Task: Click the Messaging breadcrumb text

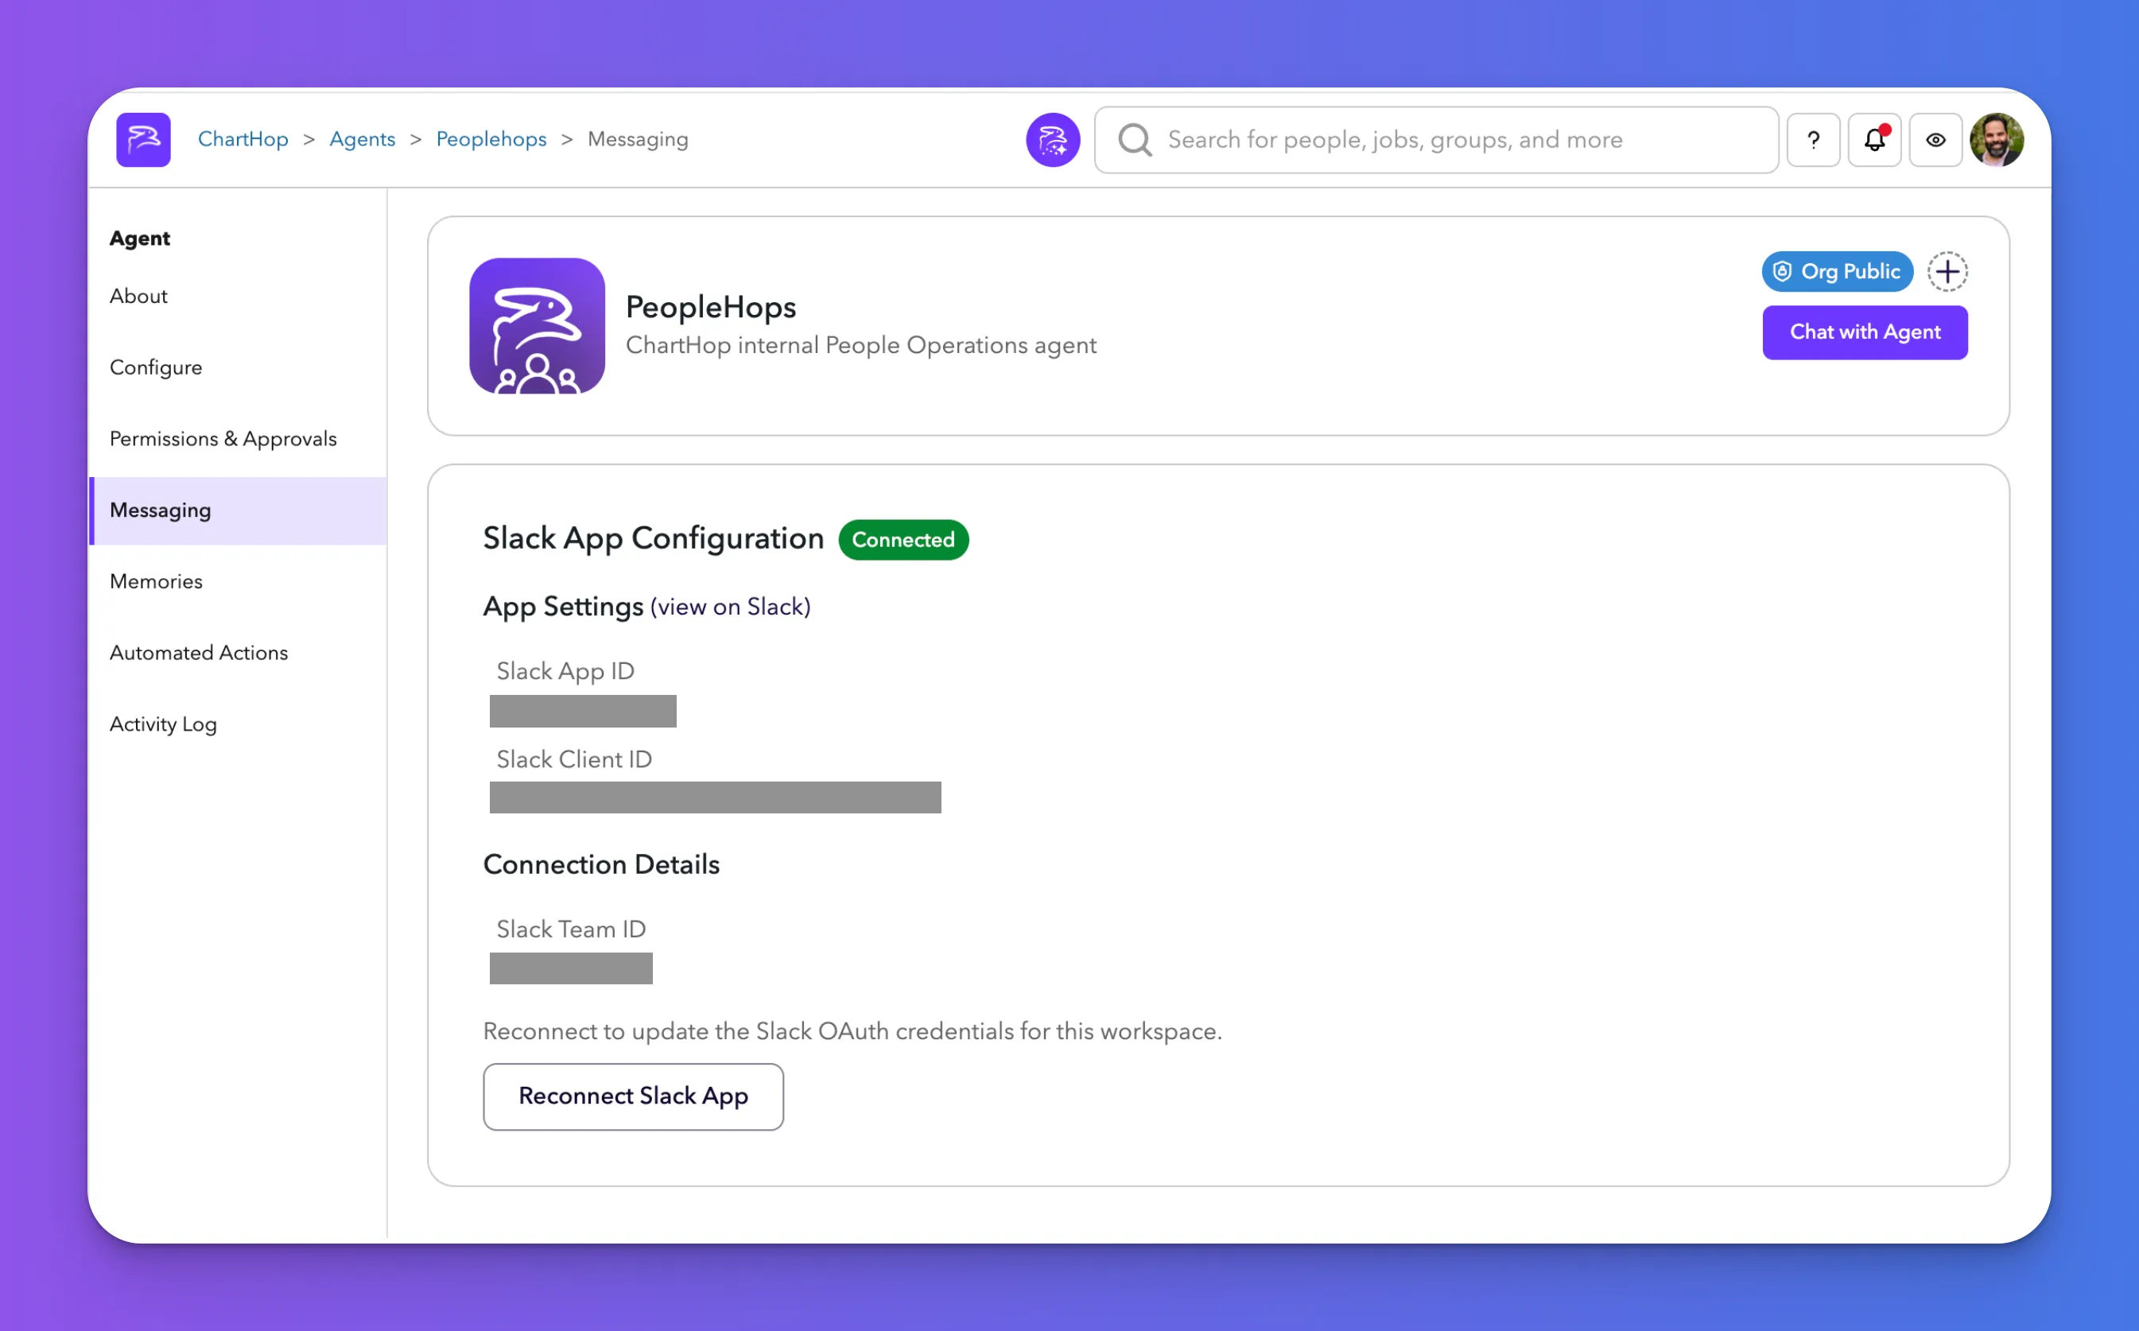Action: [x=639, y=139]
